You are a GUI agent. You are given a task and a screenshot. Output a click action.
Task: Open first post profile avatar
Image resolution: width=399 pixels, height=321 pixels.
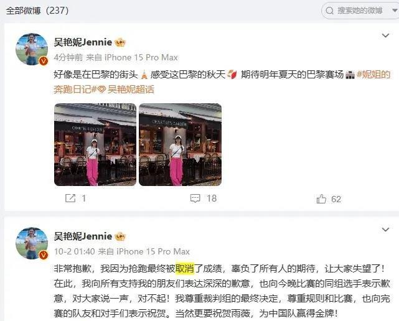point(32,49)
